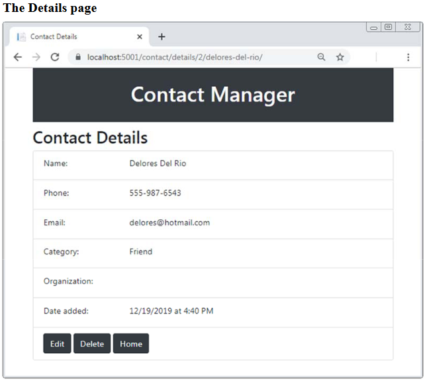
Task: Click the category value Friend
Action: coord(141,252)
